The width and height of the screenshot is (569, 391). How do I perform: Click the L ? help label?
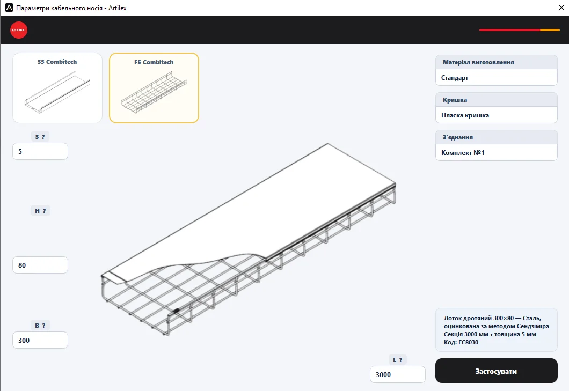398,360
